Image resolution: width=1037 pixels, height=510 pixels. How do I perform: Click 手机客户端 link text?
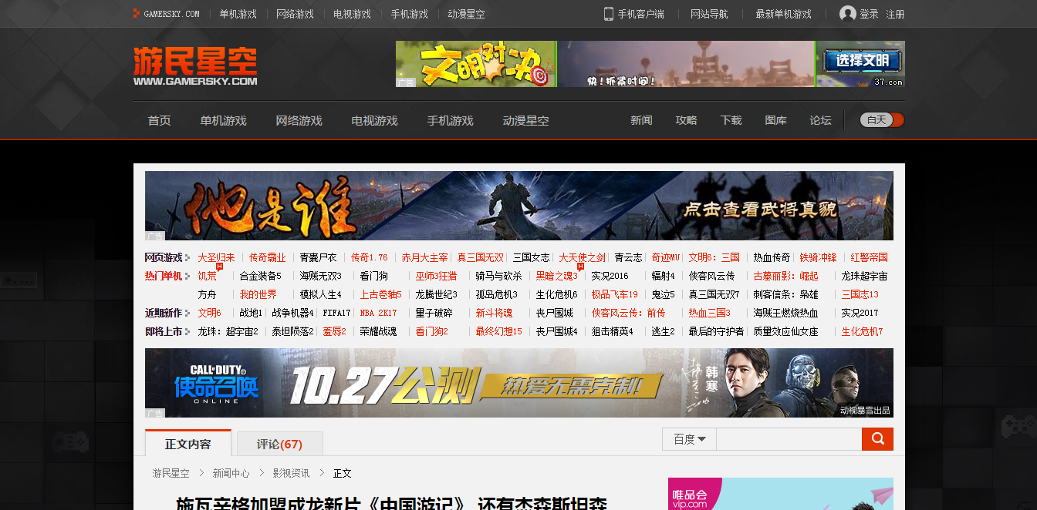(x=640, y=14)
